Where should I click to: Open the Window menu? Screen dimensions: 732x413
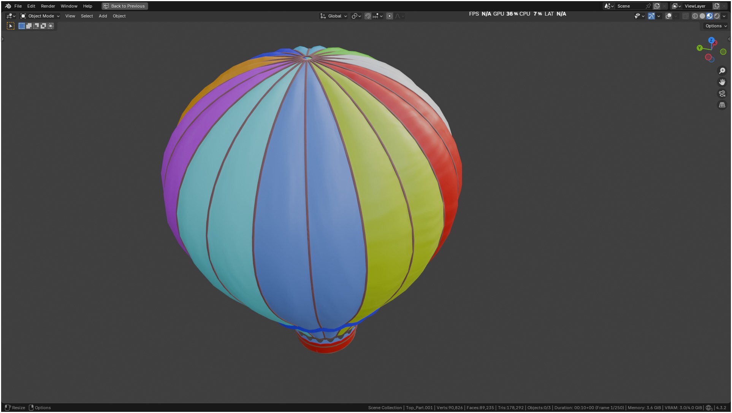(69, 6)
